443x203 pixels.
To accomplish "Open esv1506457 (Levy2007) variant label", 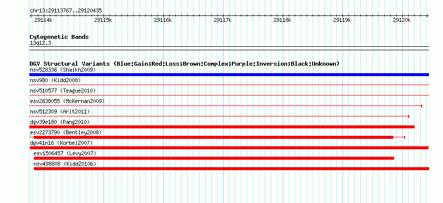I will click(x=65, y=153).
